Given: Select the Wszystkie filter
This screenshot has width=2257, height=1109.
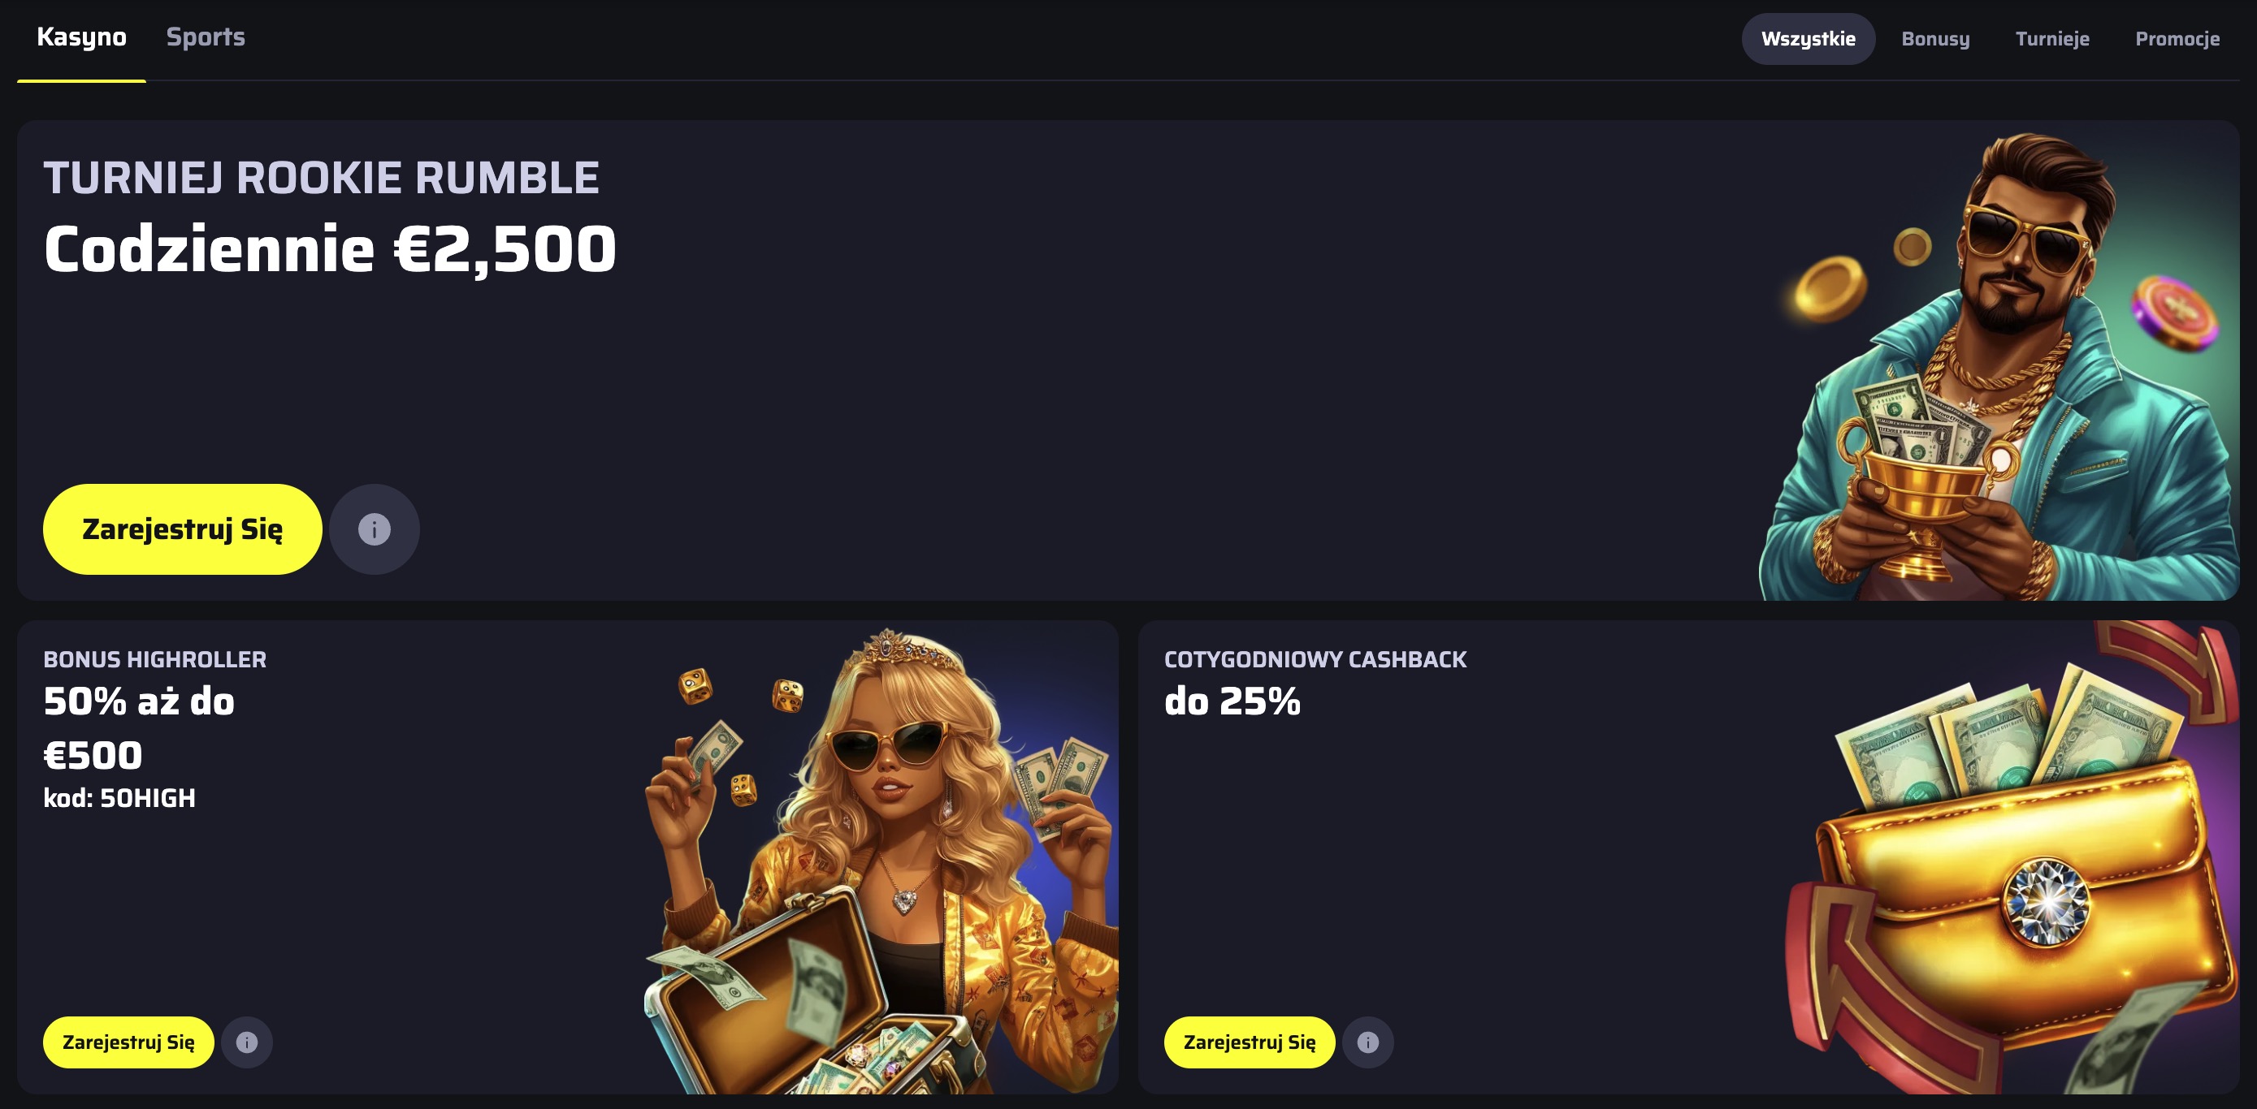Looking at the screenshot, I should (1808, 38).
